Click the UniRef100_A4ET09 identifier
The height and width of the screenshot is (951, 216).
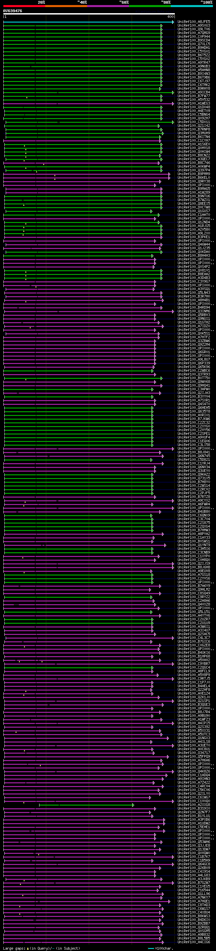click(194, 111)
